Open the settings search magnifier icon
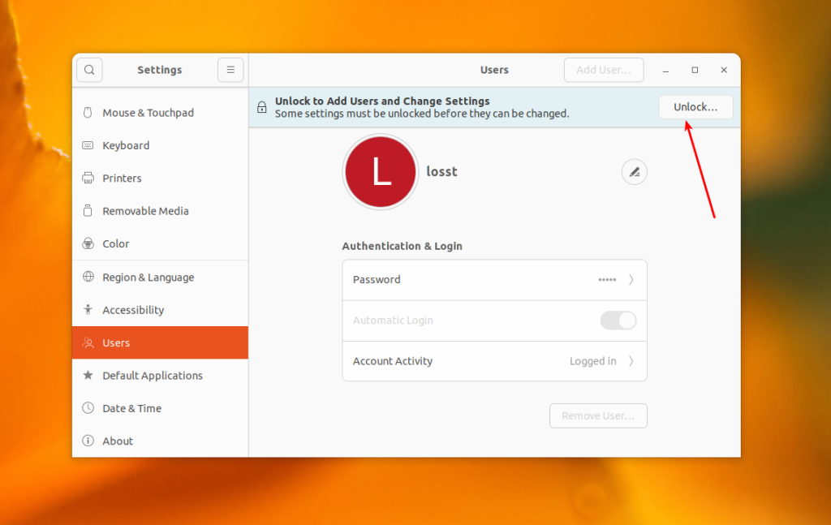The width and height of the screenshot is (831, 525). [x=89, y=70]
